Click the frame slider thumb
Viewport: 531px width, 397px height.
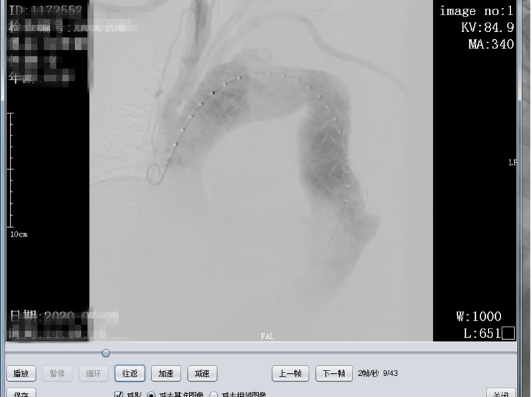pos(106,353)
